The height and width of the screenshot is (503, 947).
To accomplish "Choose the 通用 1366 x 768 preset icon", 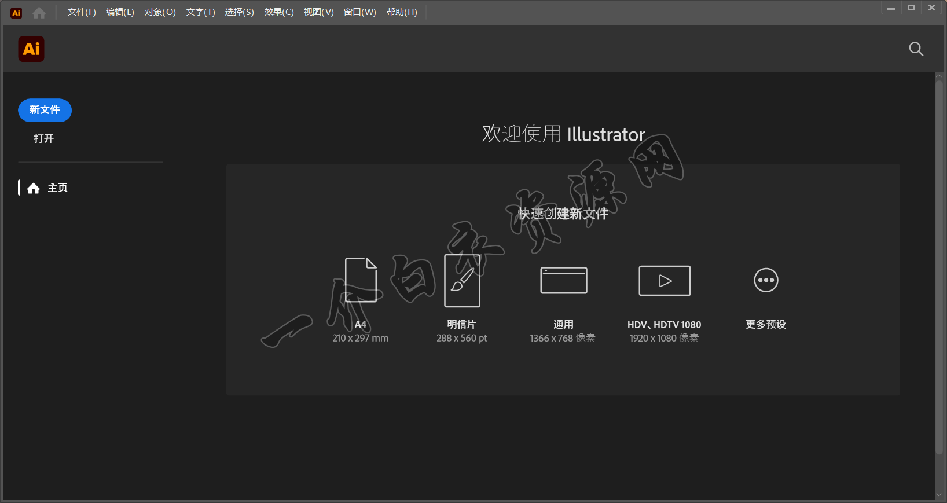I will [563, 281].
